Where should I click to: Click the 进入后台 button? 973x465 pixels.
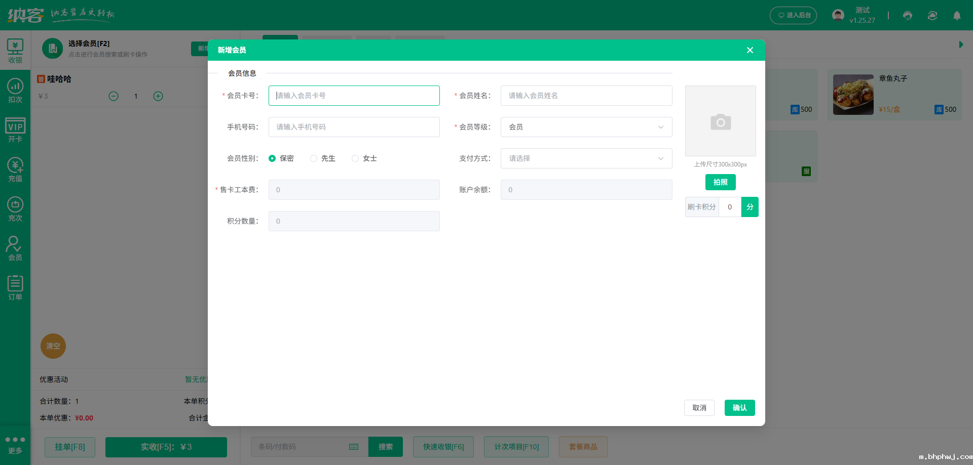793,15
